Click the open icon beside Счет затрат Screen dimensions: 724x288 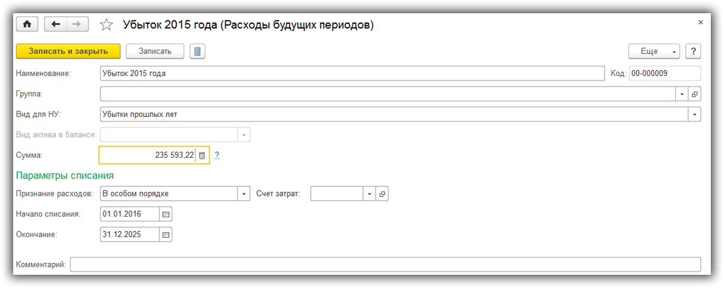tap(381, 194)
